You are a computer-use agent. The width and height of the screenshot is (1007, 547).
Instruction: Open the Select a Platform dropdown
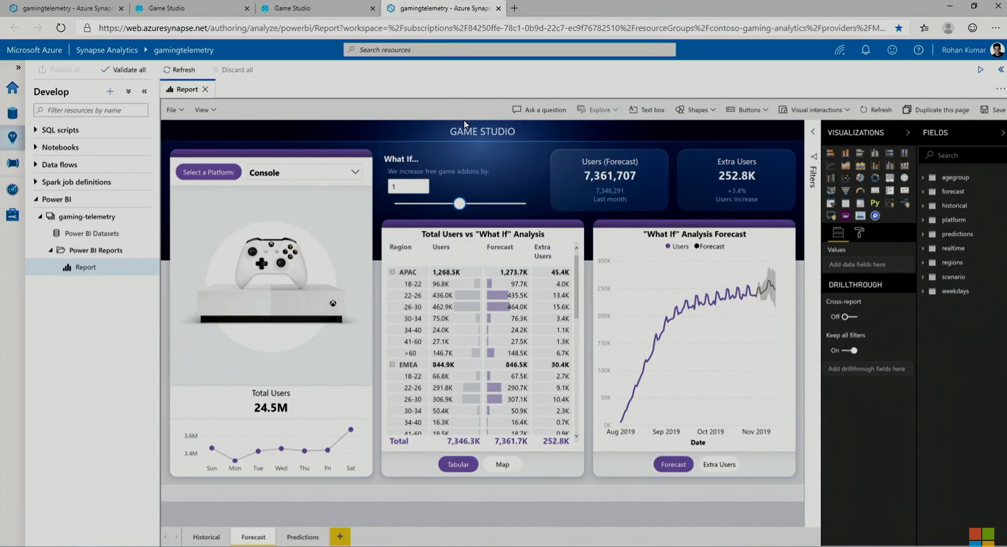tap(304, 173)
